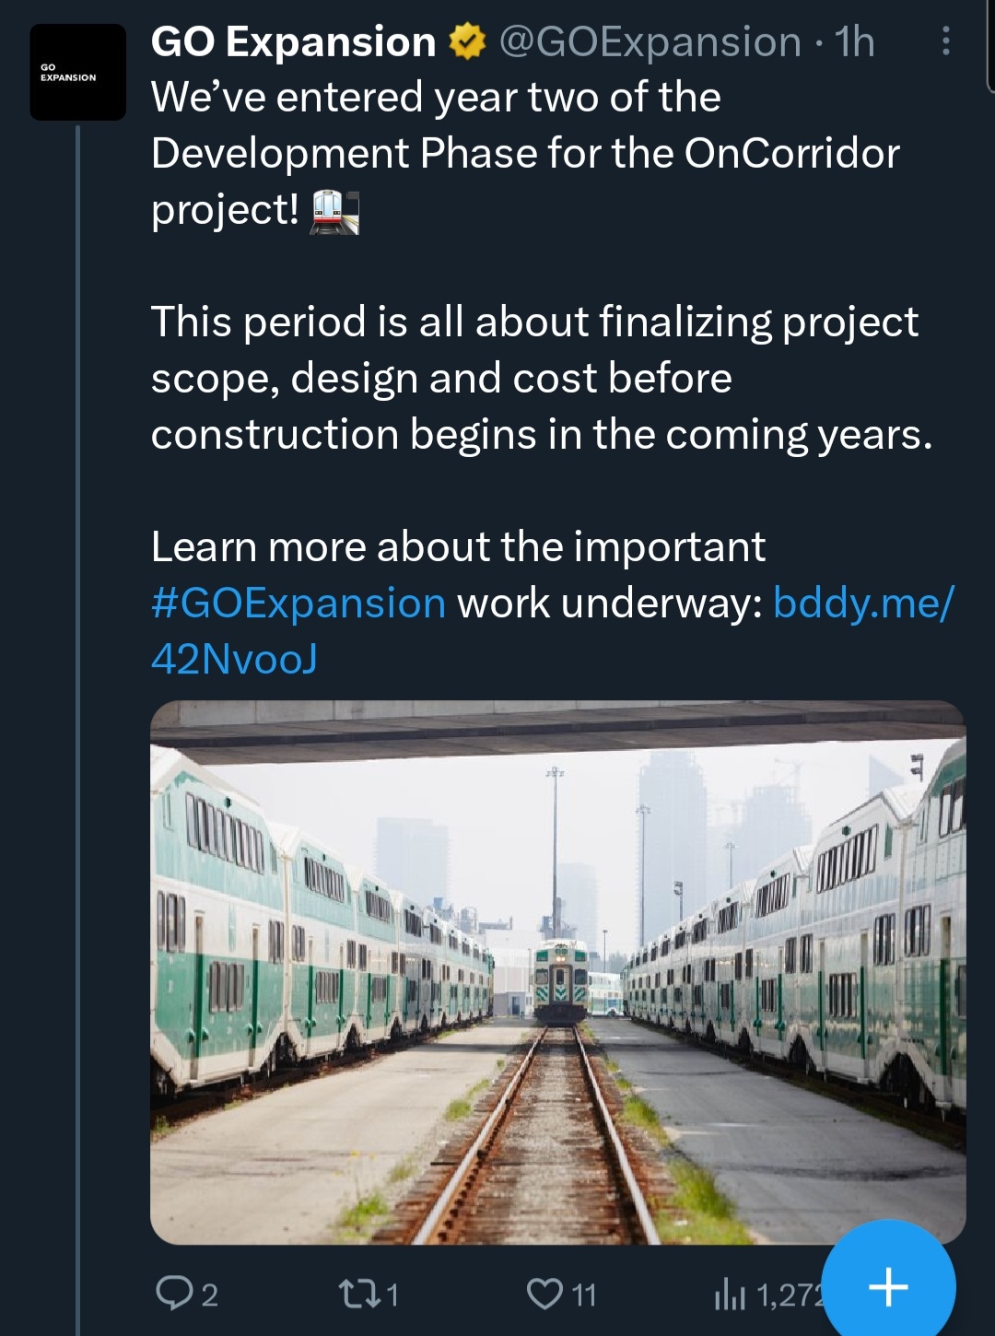This screenshot has height=1336, width=995.
Task: Follow the #GOExpansion hashtag
Action: click(298, 604)
